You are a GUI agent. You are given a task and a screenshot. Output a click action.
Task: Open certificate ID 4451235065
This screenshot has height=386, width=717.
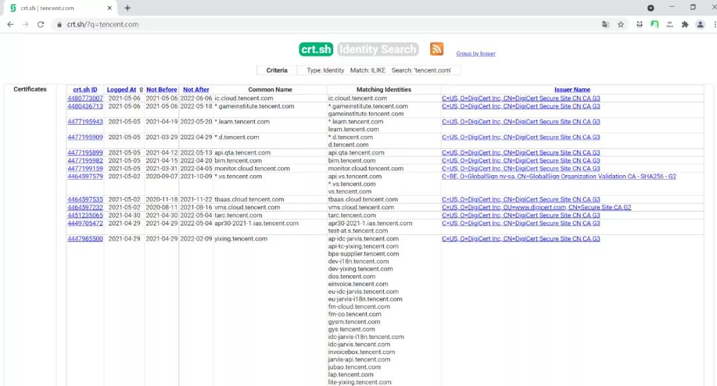point(85,215)
